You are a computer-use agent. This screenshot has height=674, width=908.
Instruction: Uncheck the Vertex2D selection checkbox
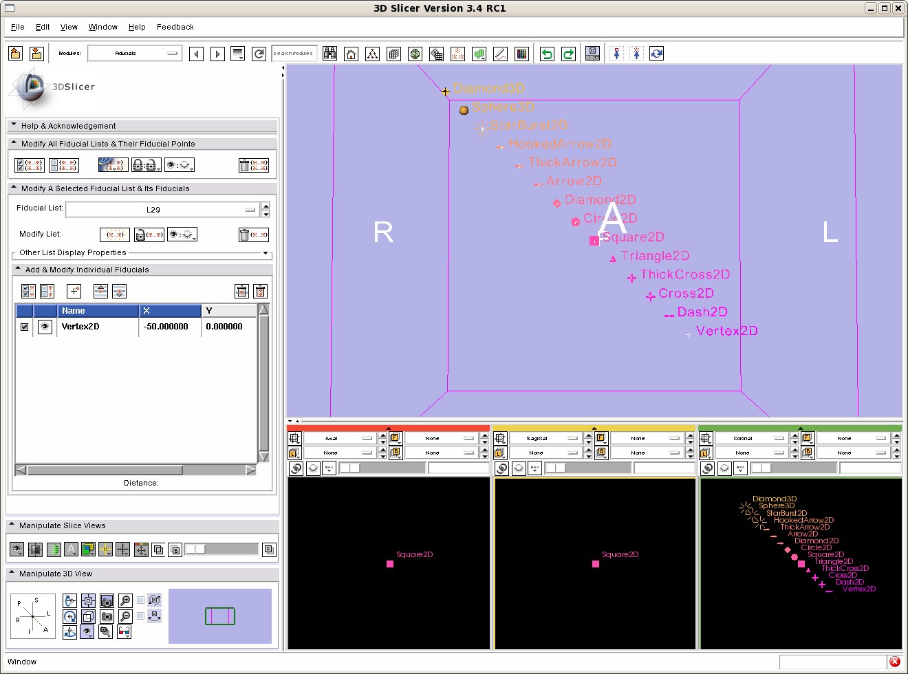(25, 327)
